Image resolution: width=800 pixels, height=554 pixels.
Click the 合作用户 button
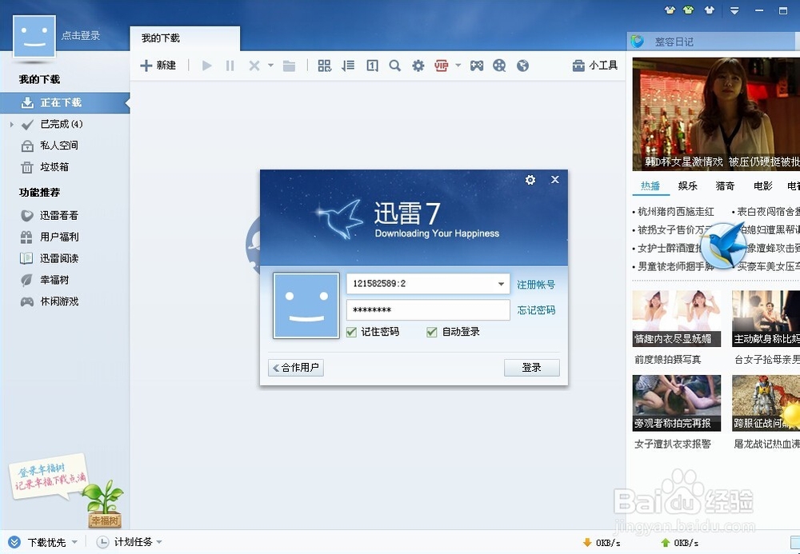click(296, 368)
